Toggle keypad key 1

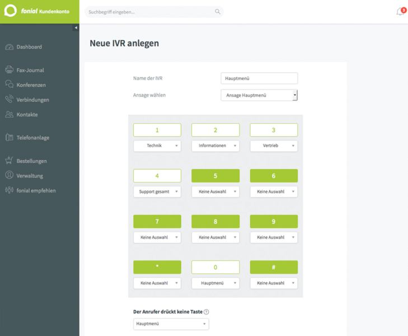coord(157,130)
